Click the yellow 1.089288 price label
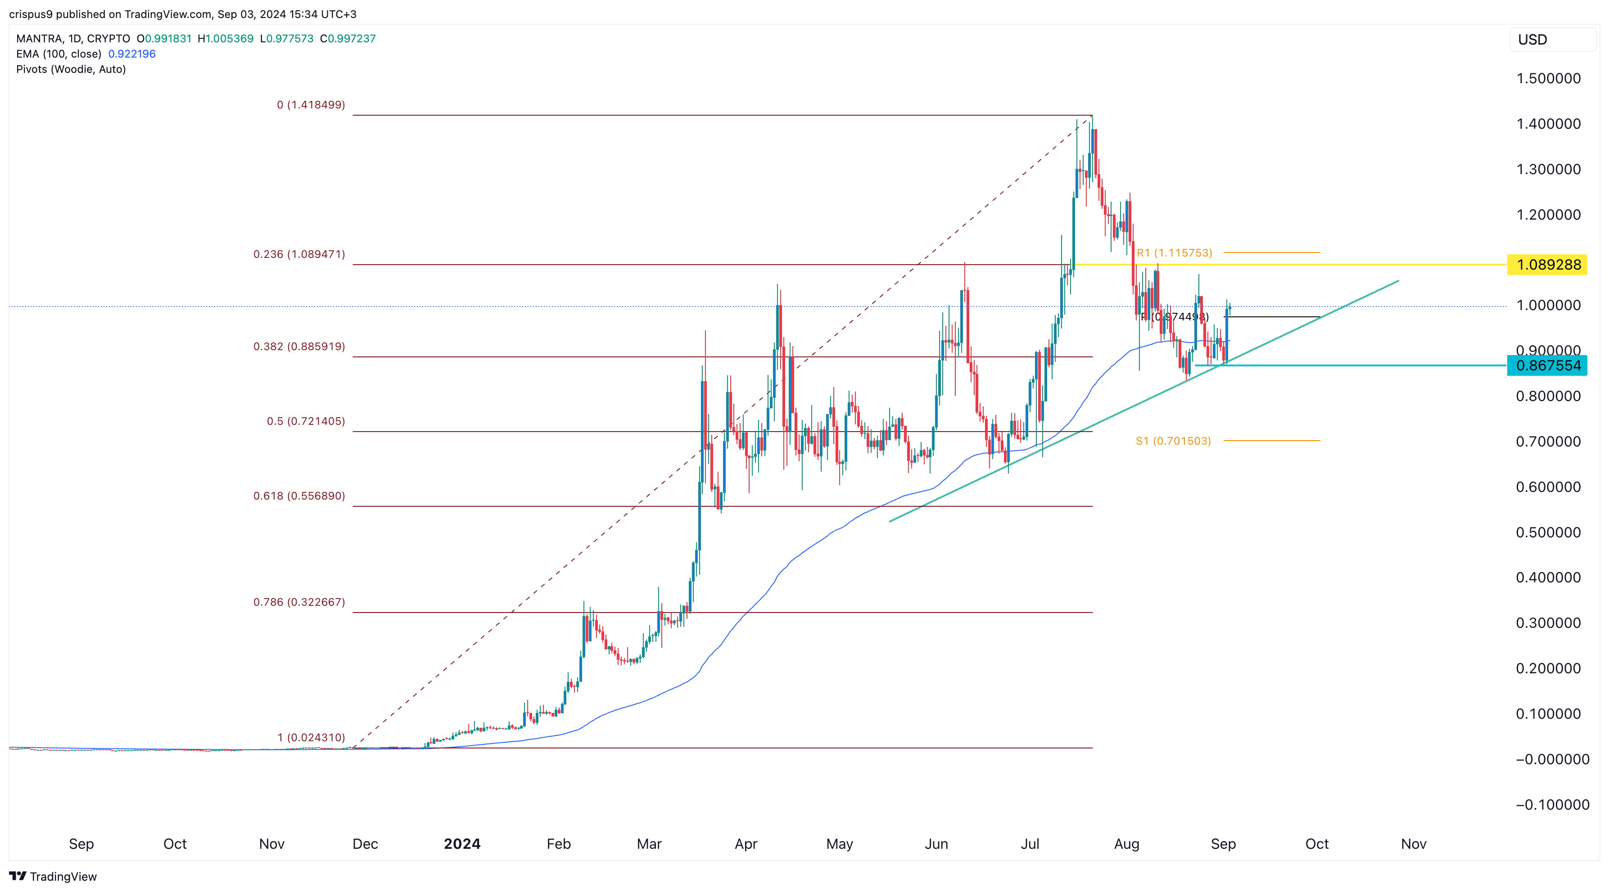 pyautogui.click(x=1547, y=265)
